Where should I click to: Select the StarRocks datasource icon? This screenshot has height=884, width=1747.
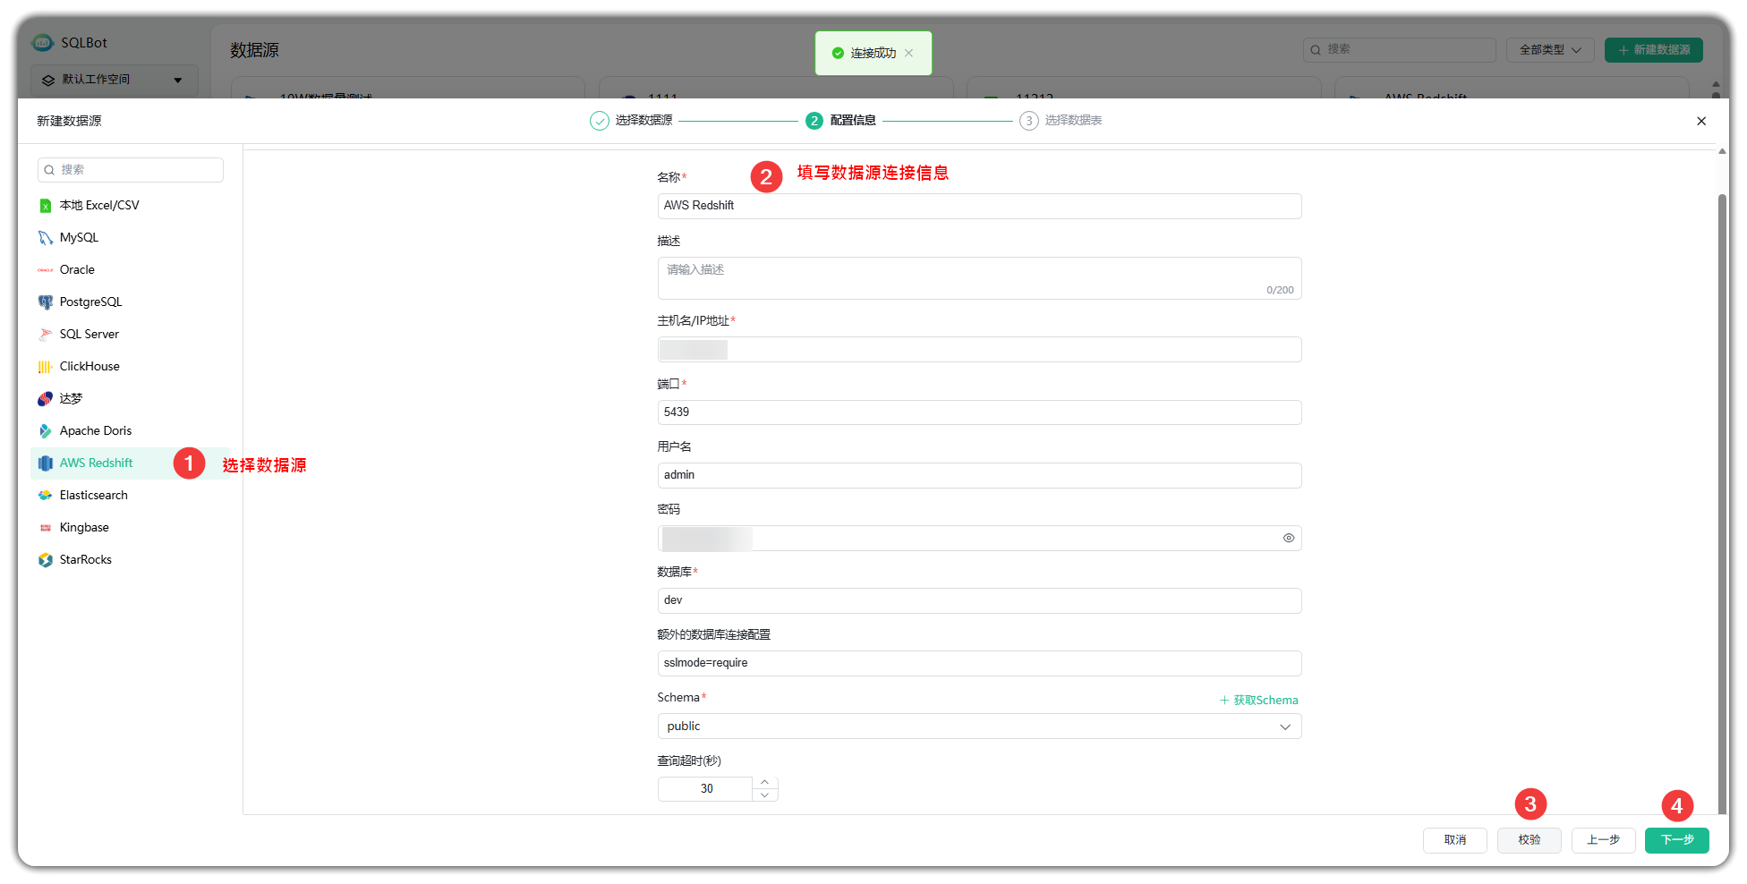click(x=46, y=560)
